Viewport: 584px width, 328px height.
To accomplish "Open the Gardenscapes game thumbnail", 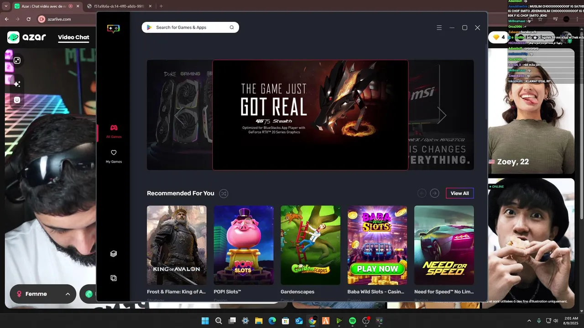I will [x=310, y=246].
